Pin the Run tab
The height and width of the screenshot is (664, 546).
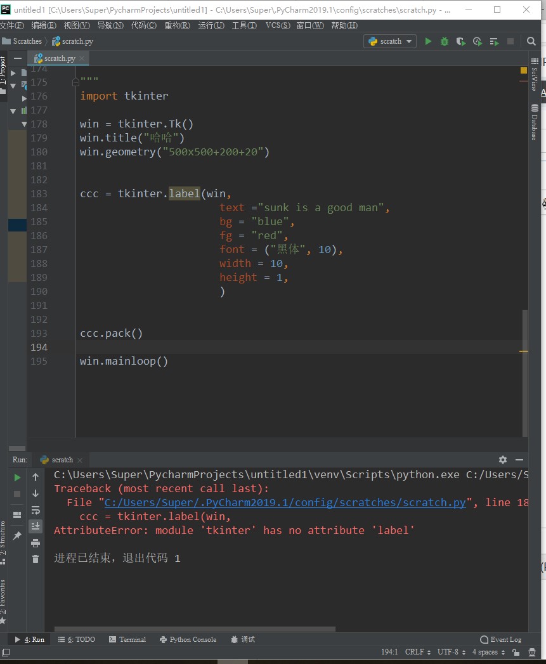pyautogui.click(x=17, y=535)
